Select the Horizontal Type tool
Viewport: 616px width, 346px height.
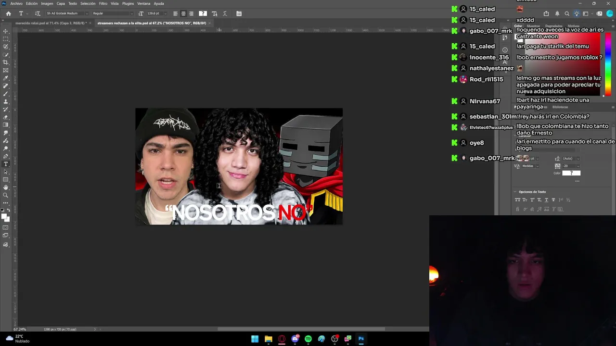(x=6, y=164)
